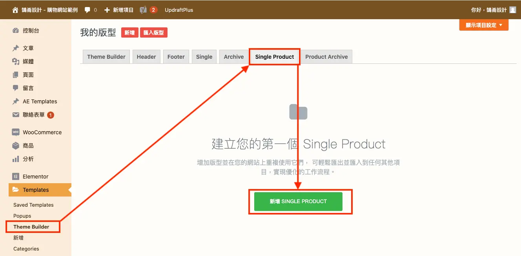521x256 pixels.
Task: Click the 匯入版型 button
Action: click(x=153, y=32)
